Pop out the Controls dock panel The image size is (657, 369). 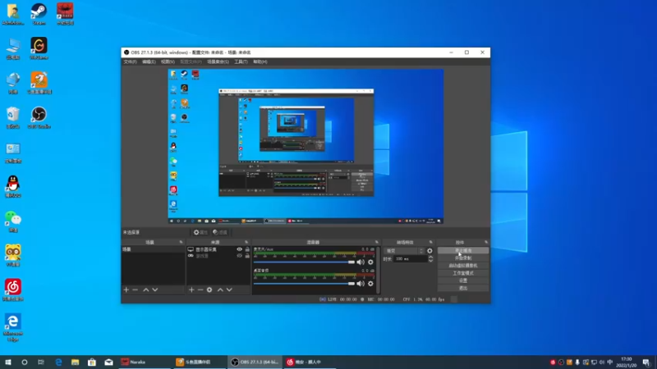[x=486, y=242]
